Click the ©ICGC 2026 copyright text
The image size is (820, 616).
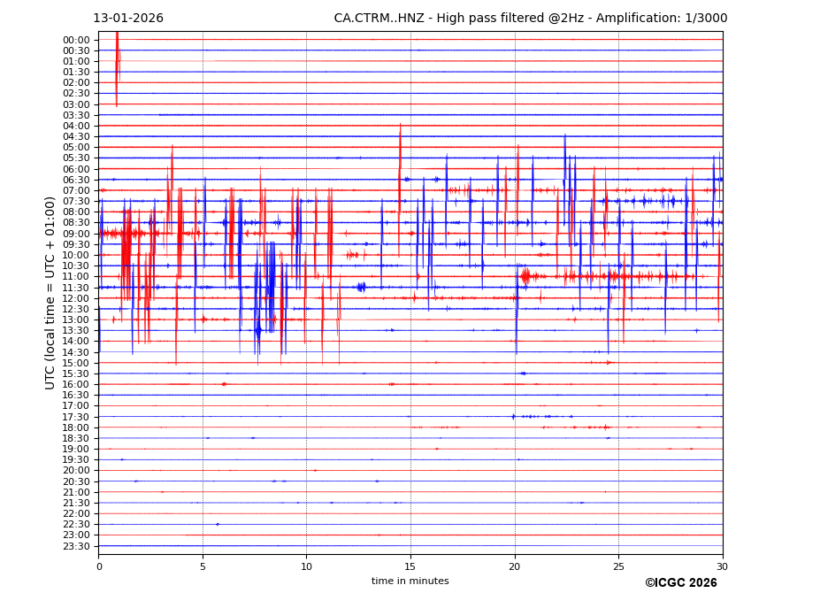click(680, 583)
